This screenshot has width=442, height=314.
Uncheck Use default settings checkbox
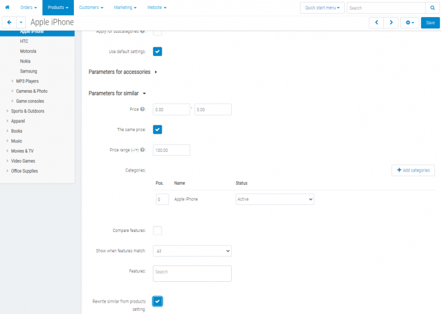point(157,52)
